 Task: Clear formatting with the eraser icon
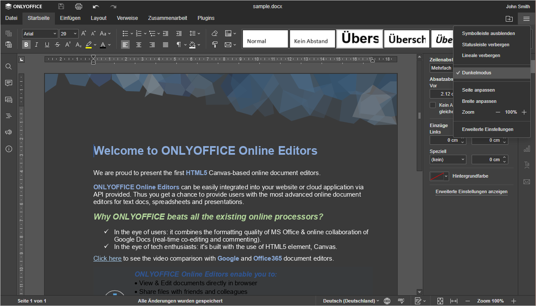215,33
